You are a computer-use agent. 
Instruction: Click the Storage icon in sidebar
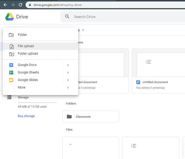pyautogui.click(x=9, y=97)
